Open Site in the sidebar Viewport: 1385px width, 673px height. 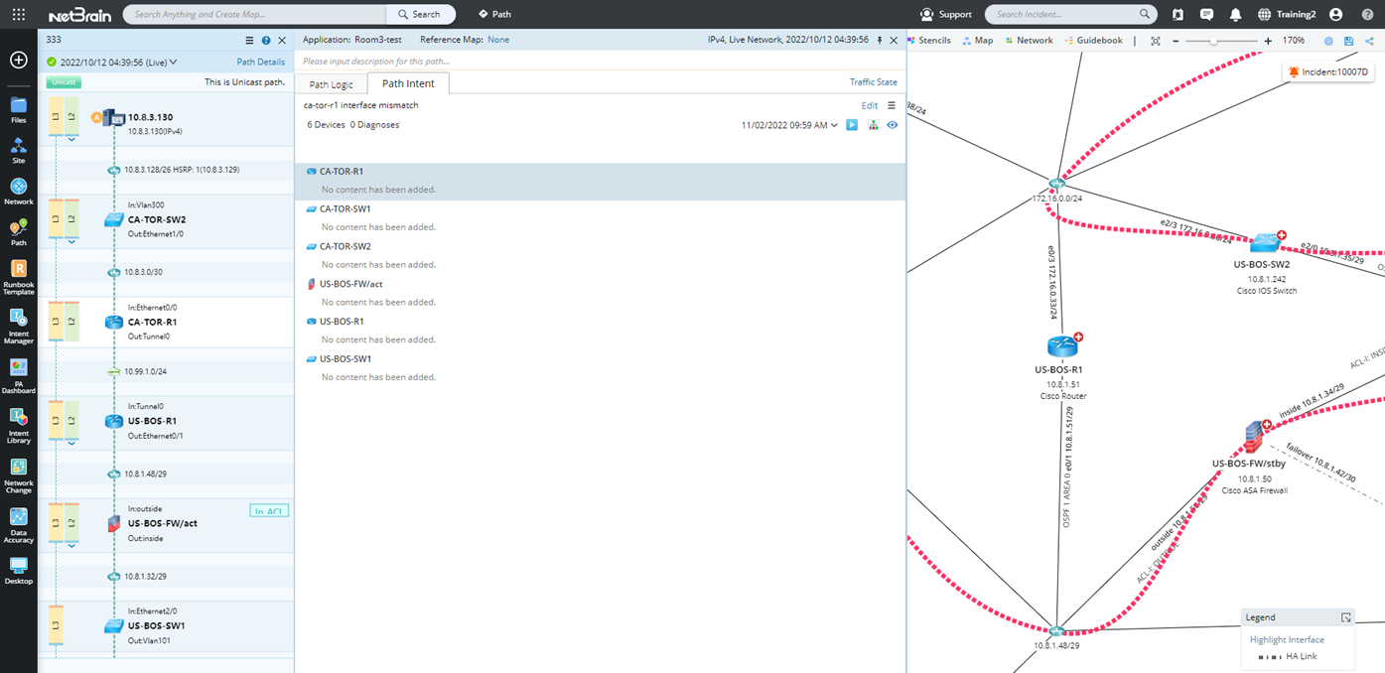19,151
